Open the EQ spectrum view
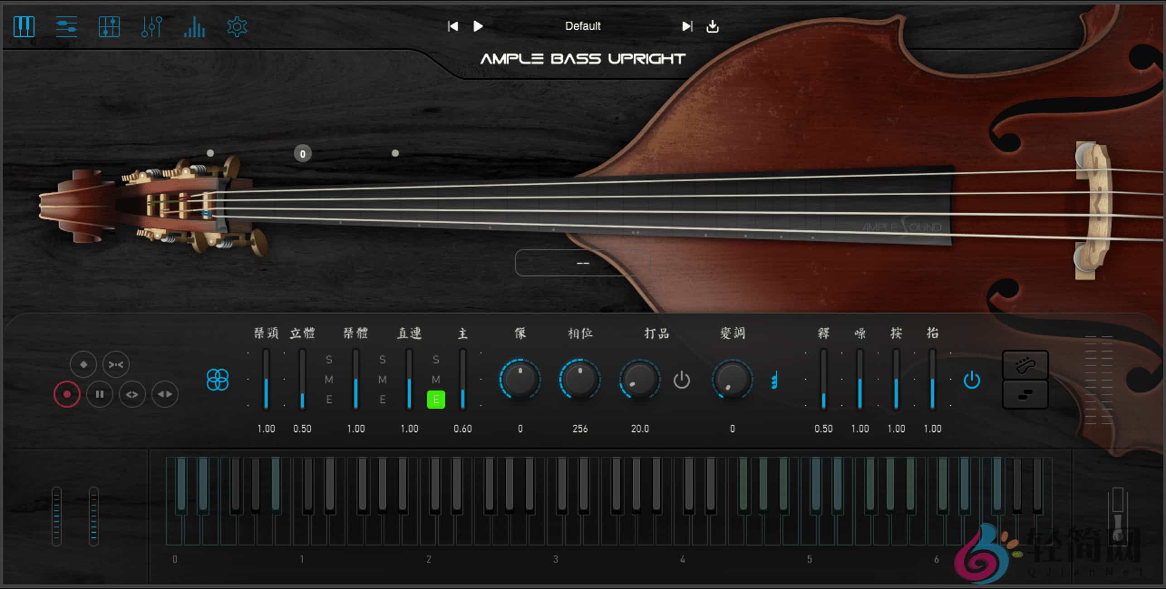Viewport: 1166px width, 589px height. pos(194,26)
